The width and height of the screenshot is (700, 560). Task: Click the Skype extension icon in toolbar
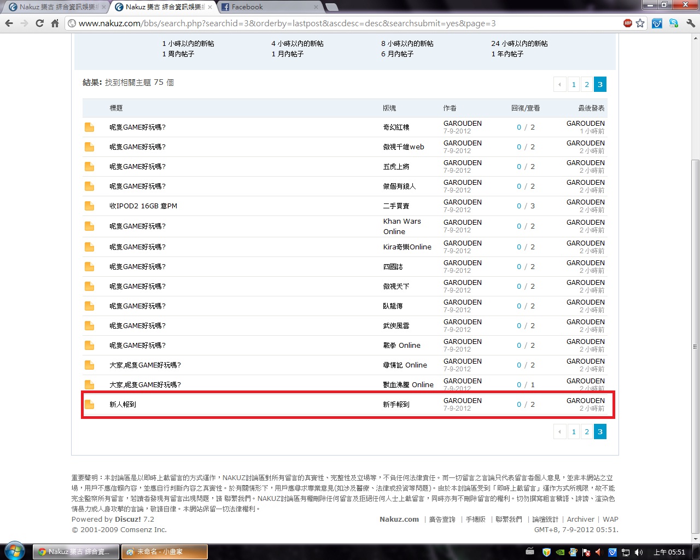(673, 23)
